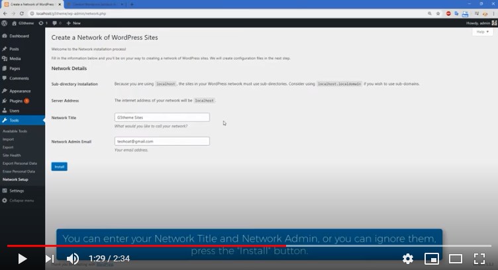This screenshot has height=270, width=498.
Task: Switch to second browser tab
Action: pos(95,5)
